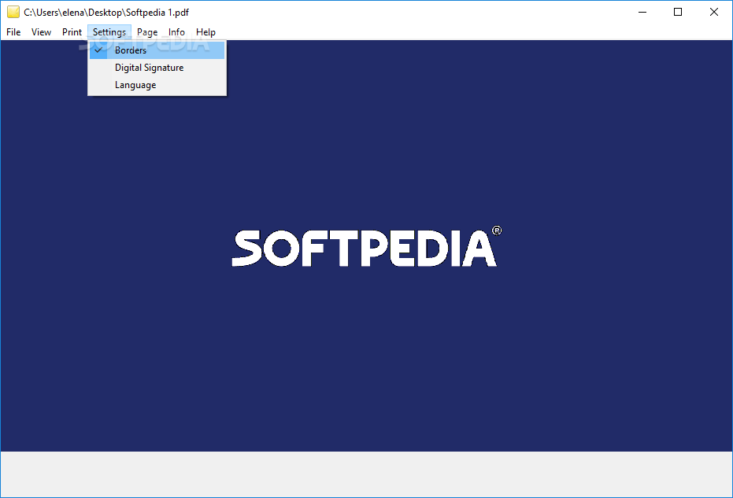This screenshot has width=733, height=498.
Task: Click the Softpedia logo on the PDF page
Action: pos(367,247)
